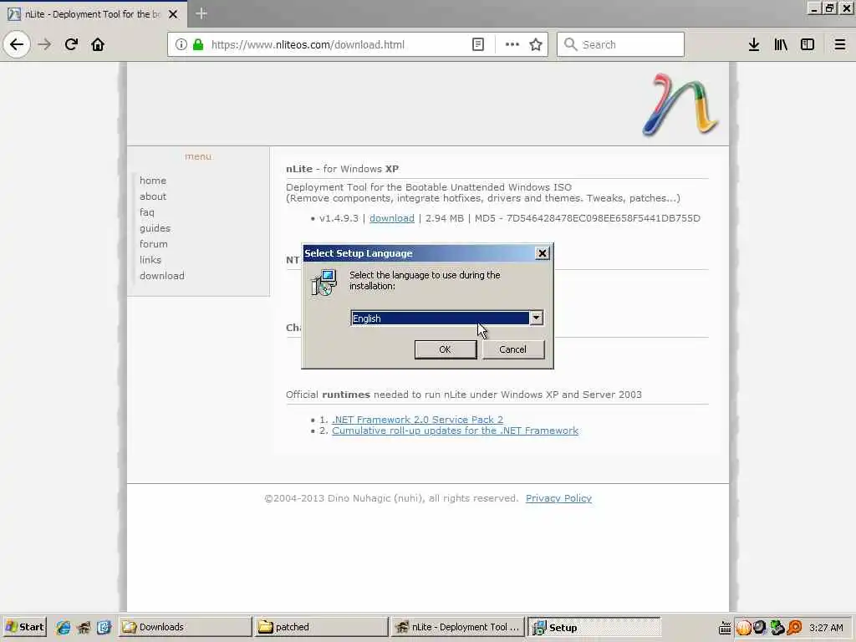Screen dimensions: 856x642
Task: Click the orange magnifier tray icon
Action: click(794, 628)
